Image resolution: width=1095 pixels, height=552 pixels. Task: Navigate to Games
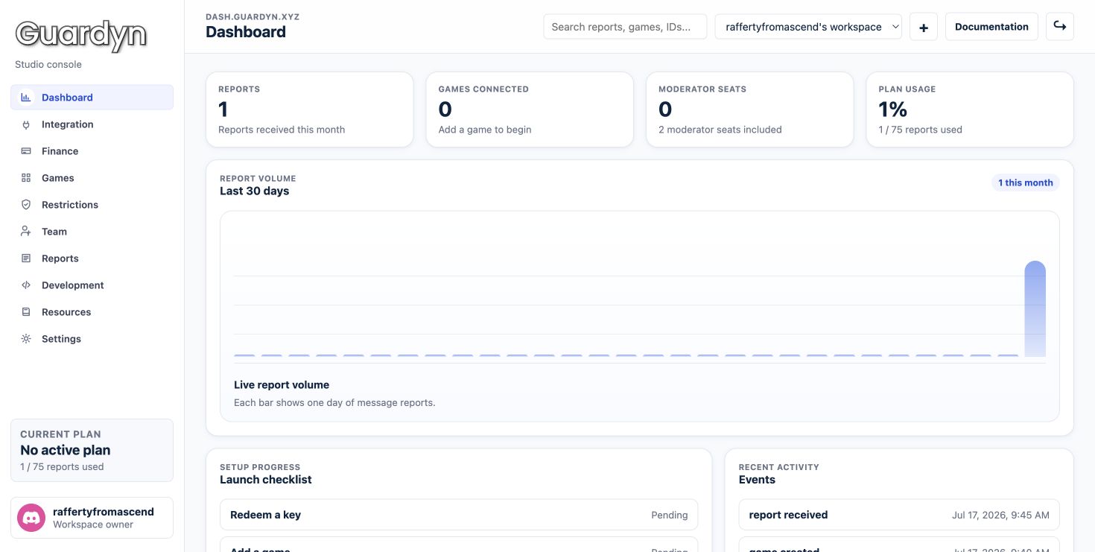[92, 178]
